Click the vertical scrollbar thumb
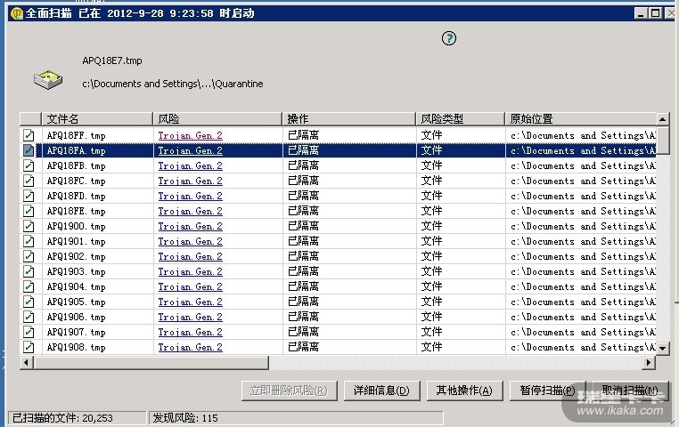This screenshot has width=679, height=427. click(663, 140)
